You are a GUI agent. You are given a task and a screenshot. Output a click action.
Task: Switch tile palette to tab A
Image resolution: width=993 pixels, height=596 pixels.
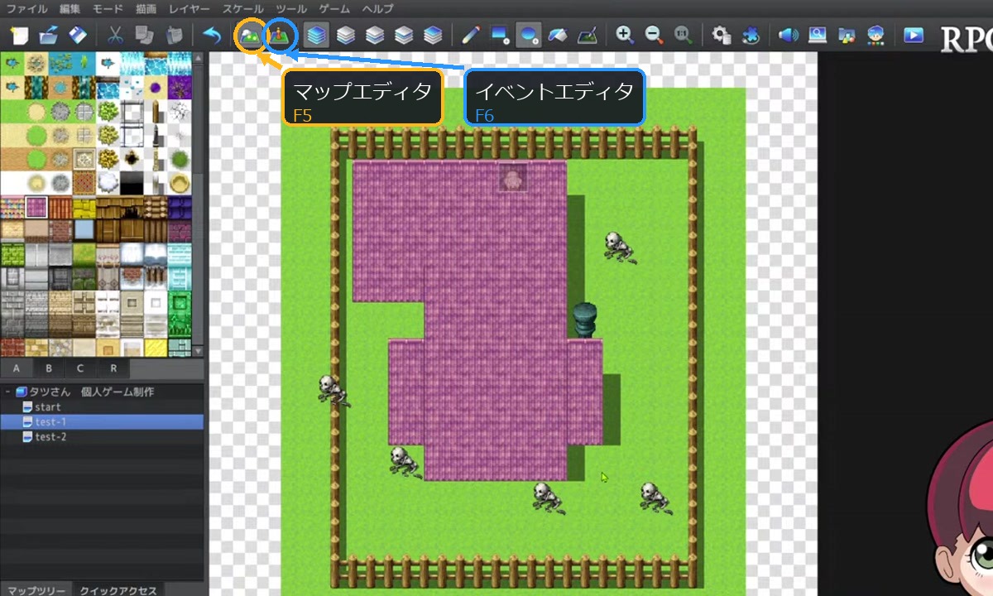[x=17, y=368]
